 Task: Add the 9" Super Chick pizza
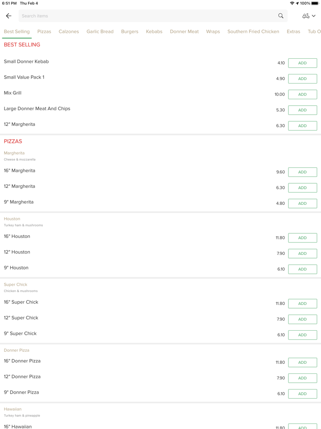tap(302, 335)
